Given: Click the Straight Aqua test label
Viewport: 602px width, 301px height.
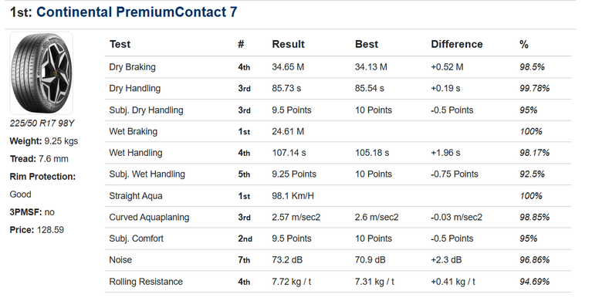Looking at the screenshot, I should 136,196.
